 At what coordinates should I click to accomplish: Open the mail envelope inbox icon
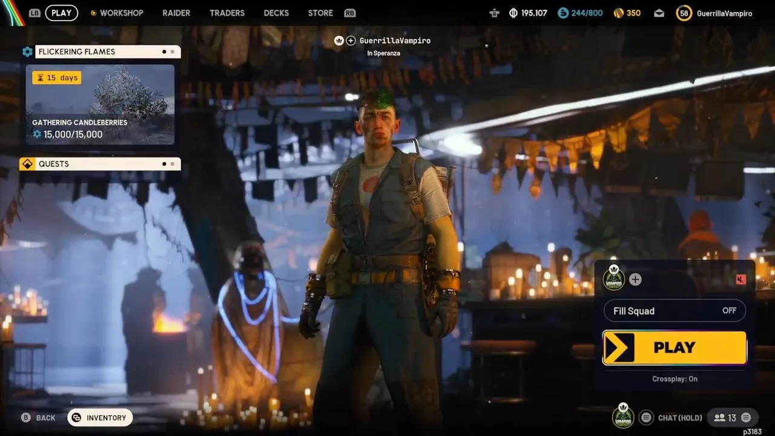tap(659, 13)
